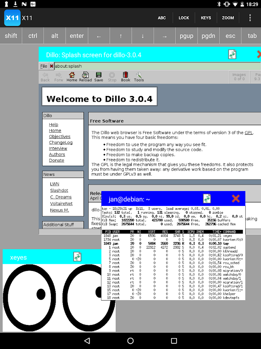Tap the down arrow key
261x349 pixels.
[x=143, y=36]
